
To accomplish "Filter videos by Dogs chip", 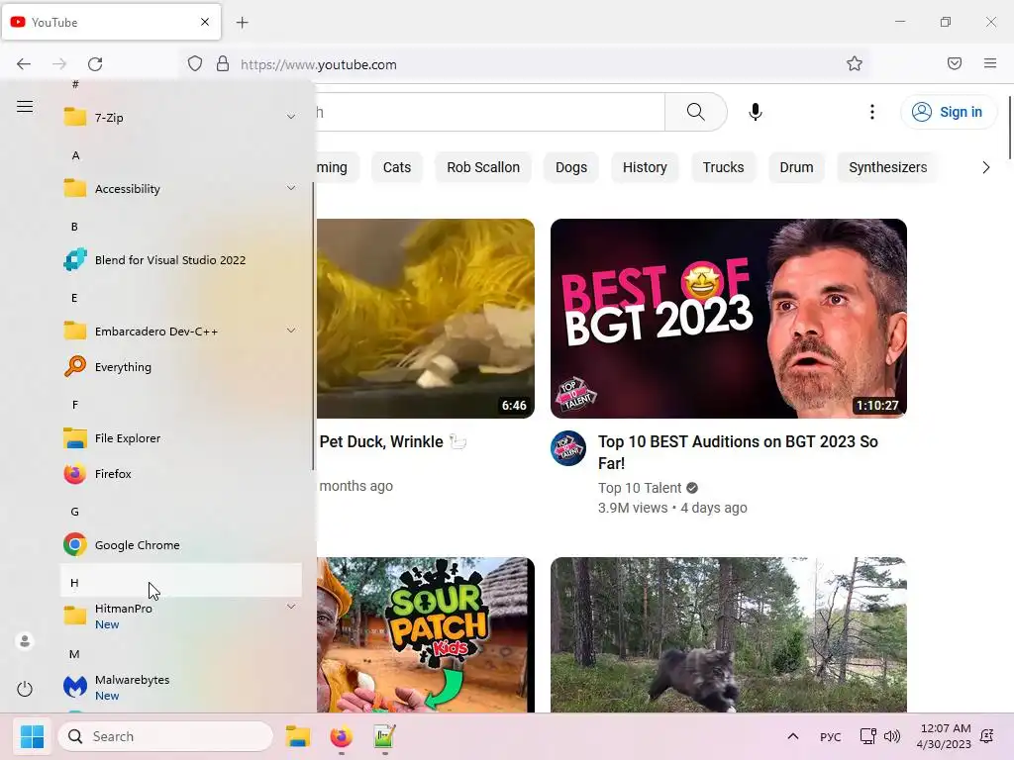I will pos(571,167).
